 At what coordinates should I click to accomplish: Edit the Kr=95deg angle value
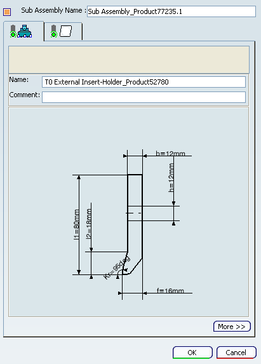click(116, 267)
